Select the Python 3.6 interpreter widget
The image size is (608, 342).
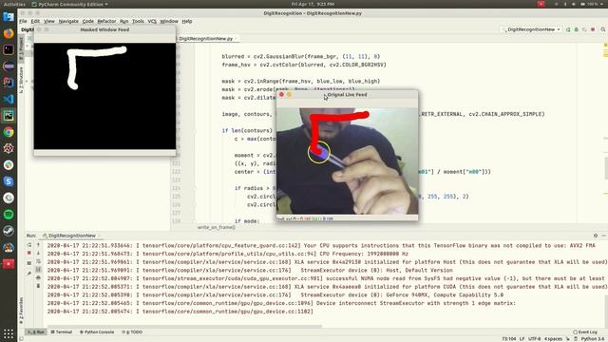(x=593, y=339)
